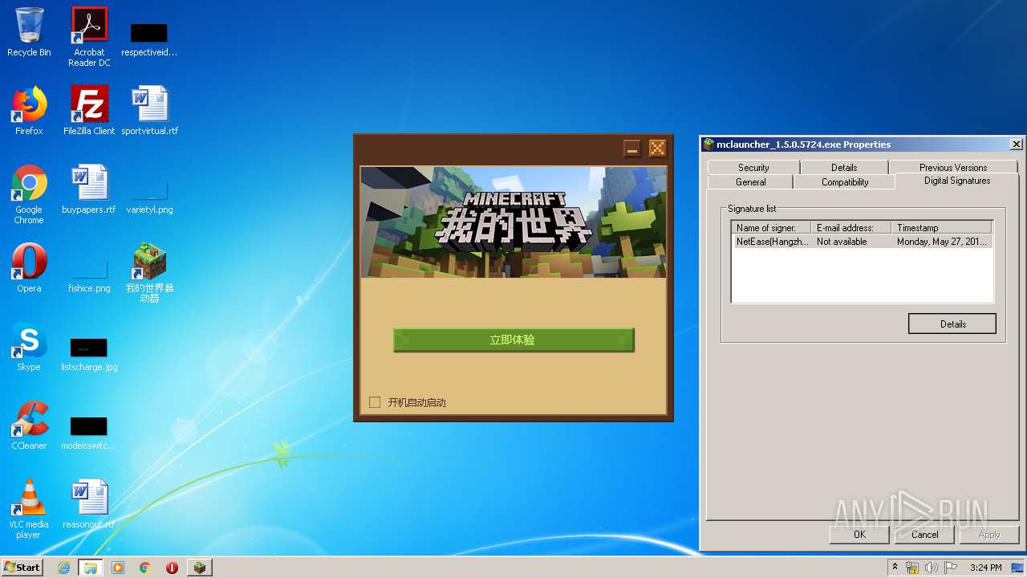Open Windows Explorer folder in taskbar
Screen dimensions: 1027x578
91,568
